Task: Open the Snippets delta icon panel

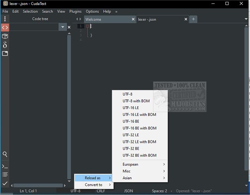Action: tap(5, 45)
